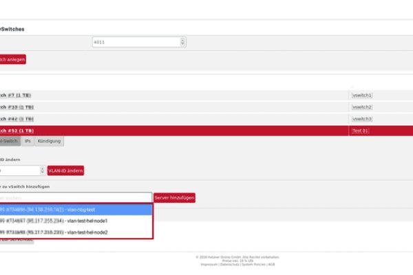Switch to the Kündigung tab

(50, 141)
